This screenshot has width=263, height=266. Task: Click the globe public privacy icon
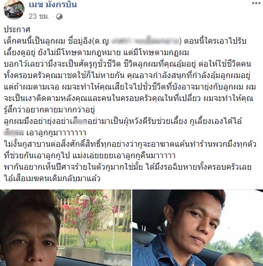[x=59, y=17]
